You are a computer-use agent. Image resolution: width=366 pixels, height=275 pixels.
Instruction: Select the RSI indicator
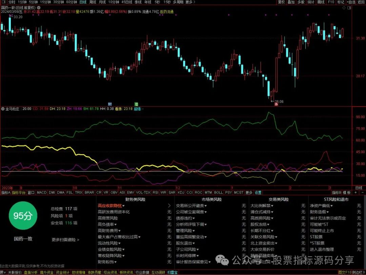click(155, 192)
